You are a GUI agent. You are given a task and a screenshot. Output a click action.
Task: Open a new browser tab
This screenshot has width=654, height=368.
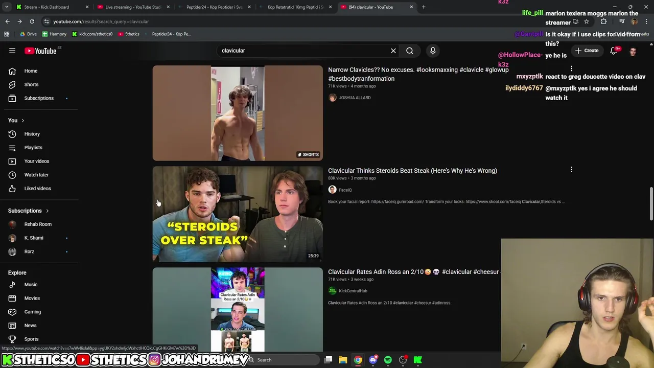click(x=424, y=7)
